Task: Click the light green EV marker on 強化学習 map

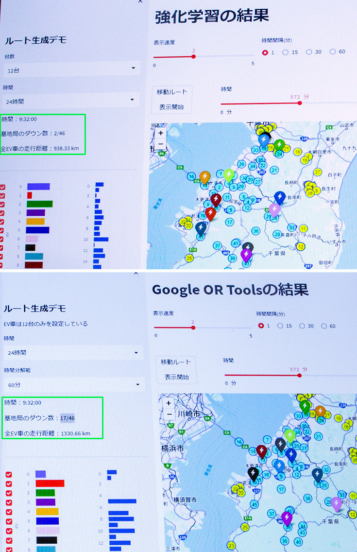Action: tap(229, 175)
